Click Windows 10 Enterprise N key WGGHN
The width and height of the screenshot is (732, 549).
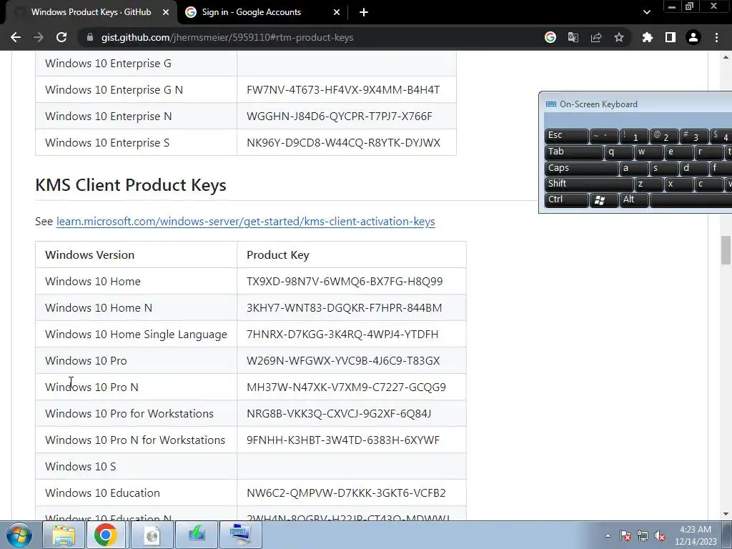click(340, 117)
